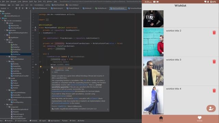Viewport: 219px width, 123px height.
Task: Select WishlistDao in project tree
Action: 16,54
